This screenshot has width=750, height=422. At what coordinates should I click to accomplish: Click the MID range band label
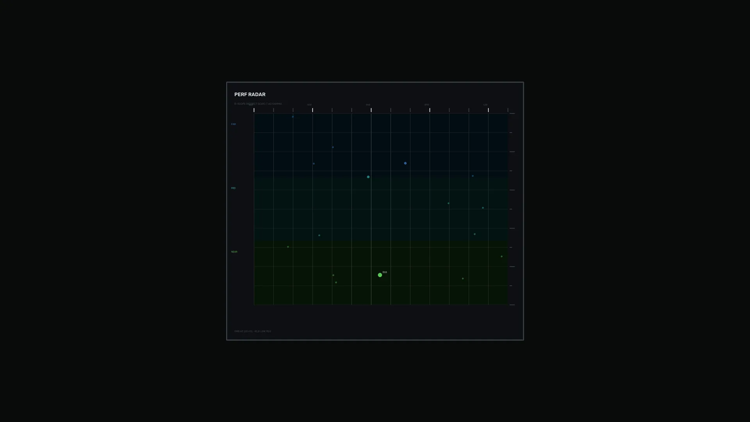pyautogui.click(x=233, y=188)
